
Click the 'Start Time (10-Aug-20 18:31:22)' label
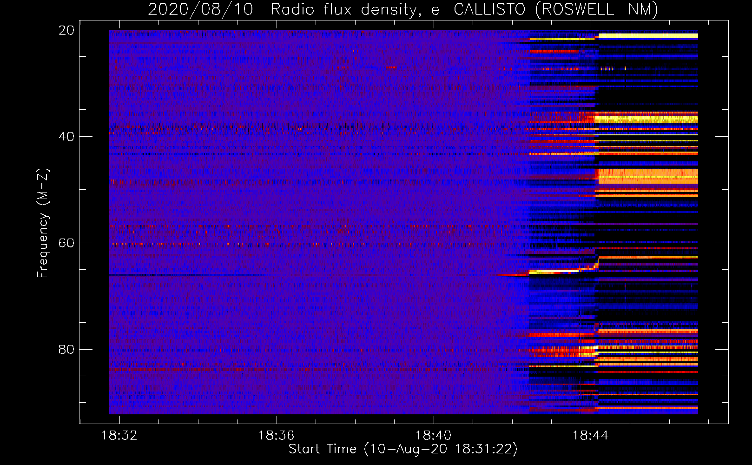[x=403, y=449]
